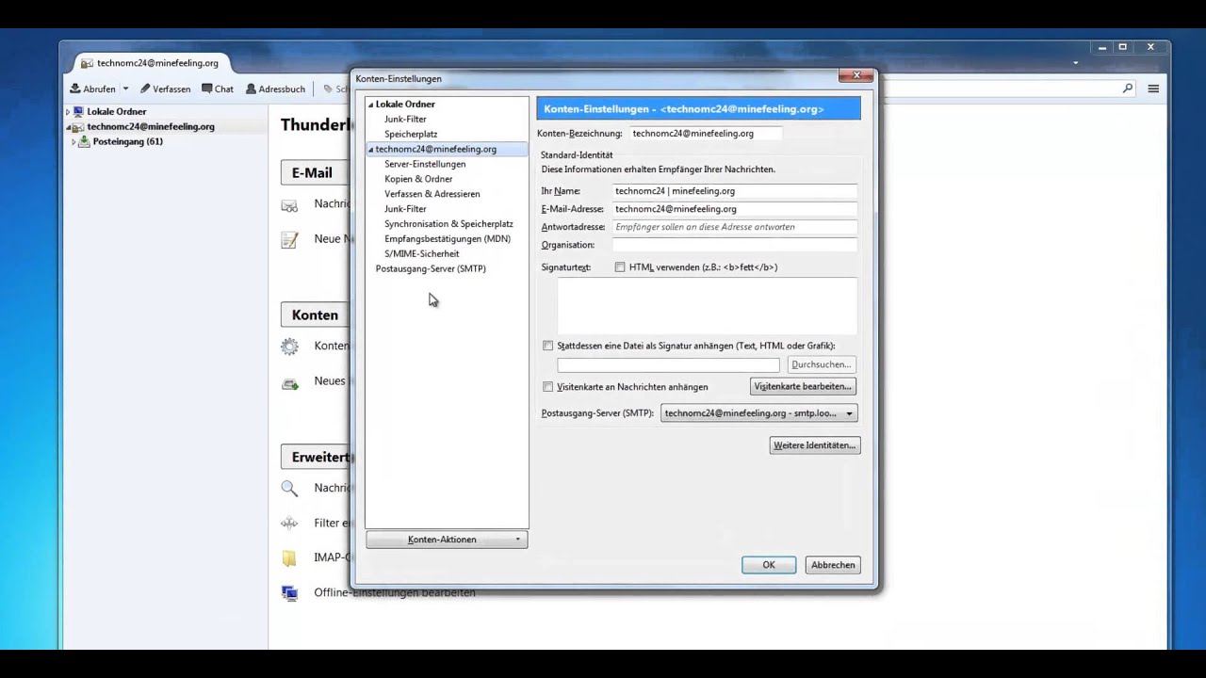1206x678 pixels.
Task: Close the Konten-Einstellungen dialog
Action: [x=856, y=75]
